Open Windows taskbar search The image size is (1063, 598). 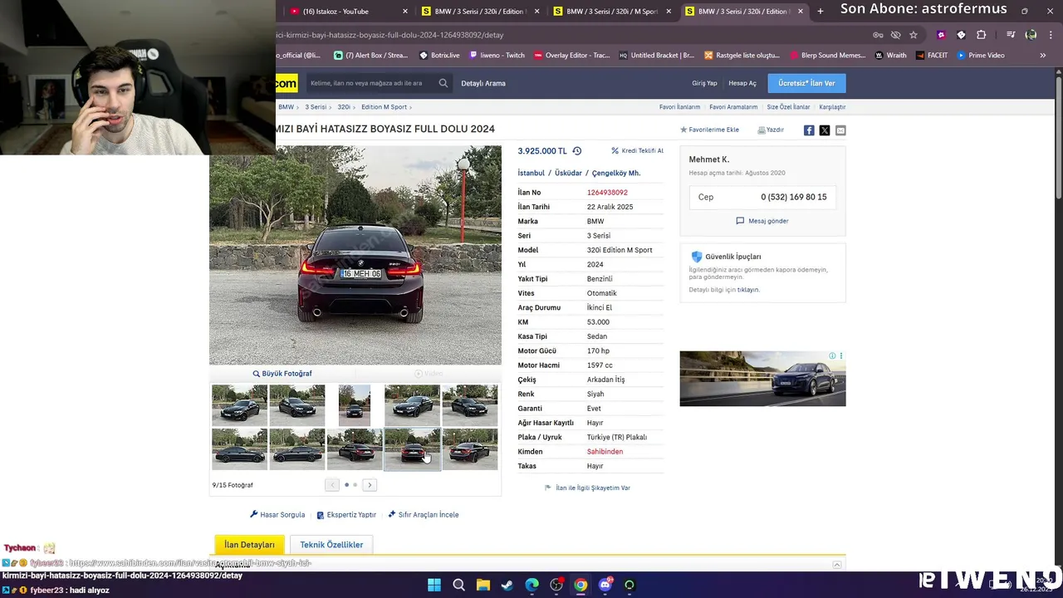pyautogui.click(x=458, y=585)
